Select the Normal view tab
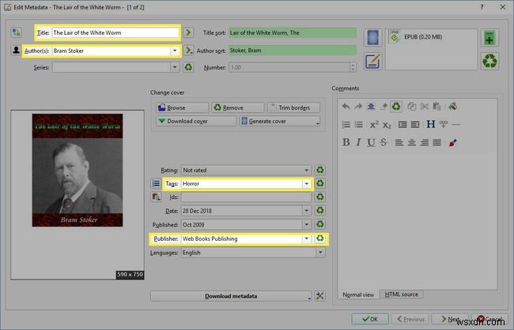This screenshot has width=514, height=330. pyautogui.click(x=358, y=294)
